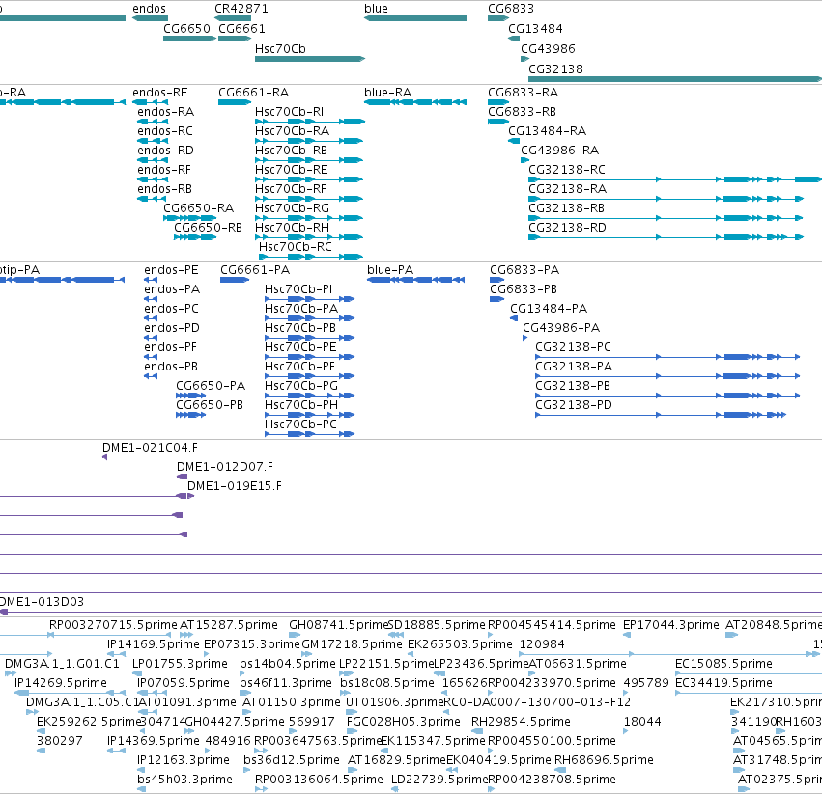
Task: Click protein Hsc70Cb-PI
Action: 298,289
